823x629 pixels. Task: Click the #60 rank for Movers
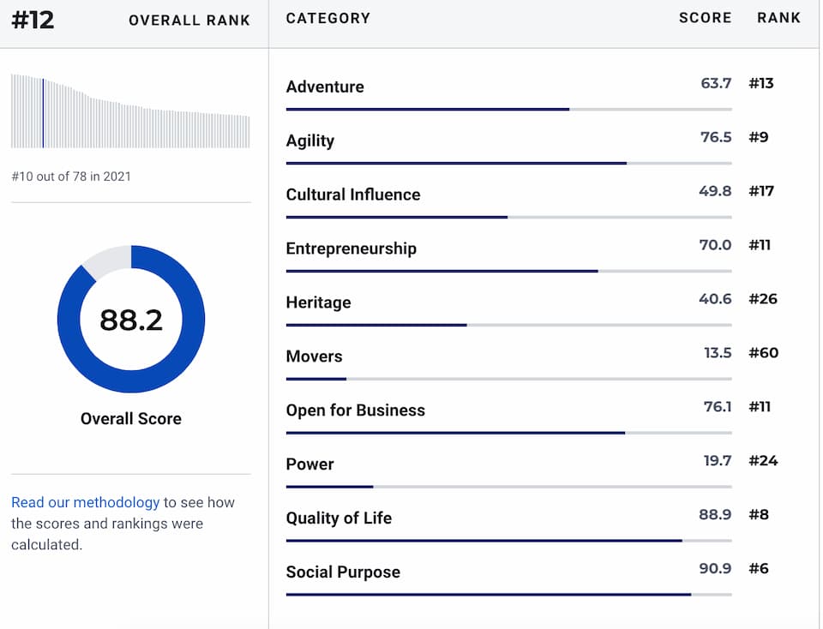763,352
